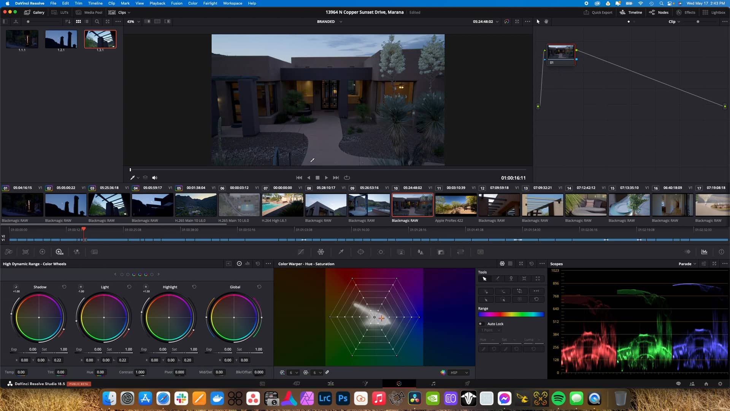This screenshot has height=411, width=730.
Task: Open the Color menu
Action: [193, 3]
